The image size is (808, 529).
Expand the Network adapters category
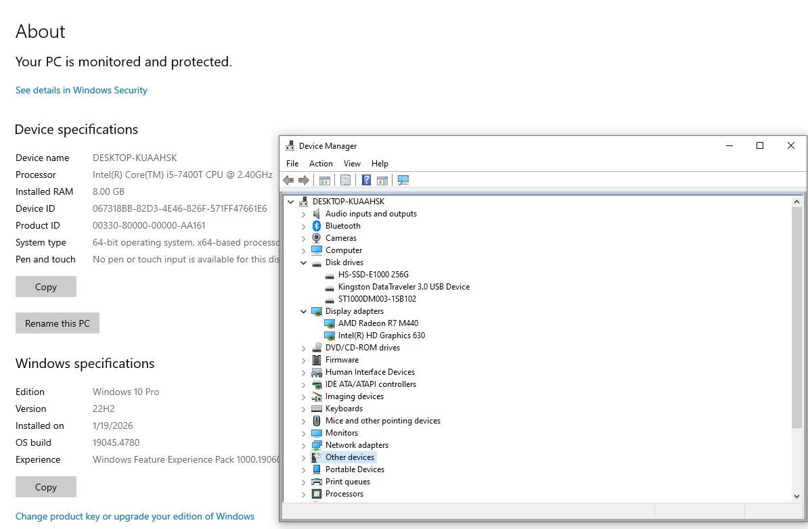pos(304,445)
